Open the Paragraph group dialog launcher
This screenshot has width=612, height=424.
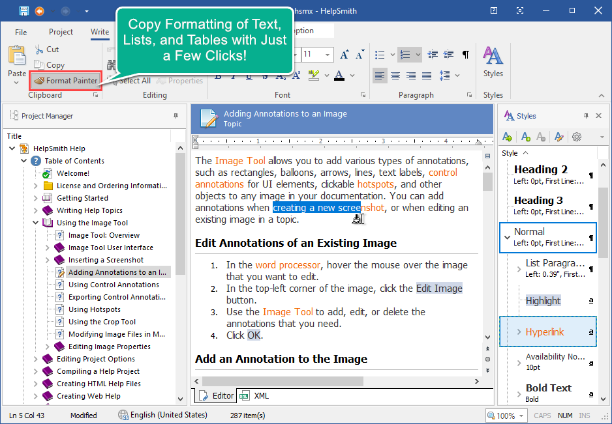pos(470,95)
